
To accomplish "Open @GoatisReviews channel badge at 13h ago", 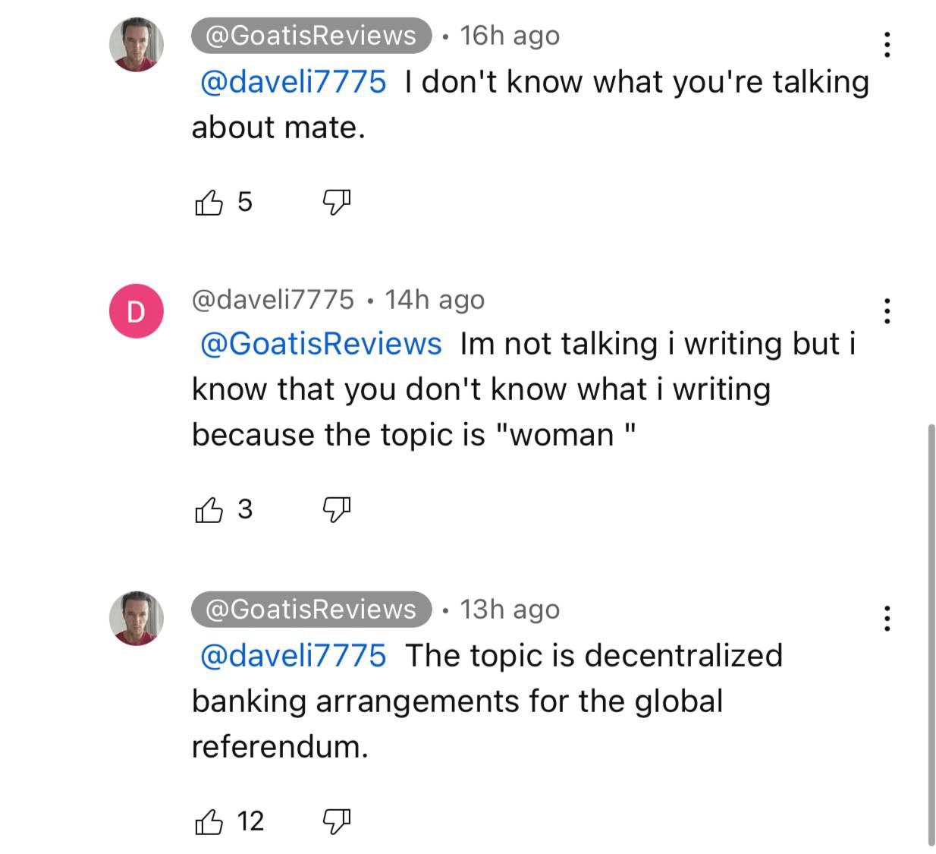I will pyautogui.click(x=311, y=610).
